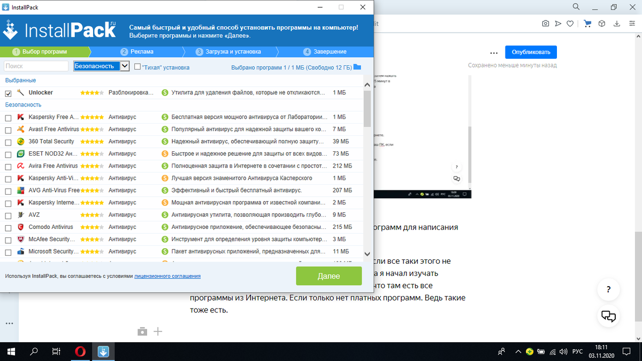This screenshot has height=361, width=642.
Task: Click the cube extensions icon in the browser
Action: [602, 24]
